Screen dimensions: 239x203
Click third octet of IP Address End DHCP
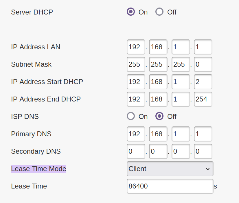(181, 99)
